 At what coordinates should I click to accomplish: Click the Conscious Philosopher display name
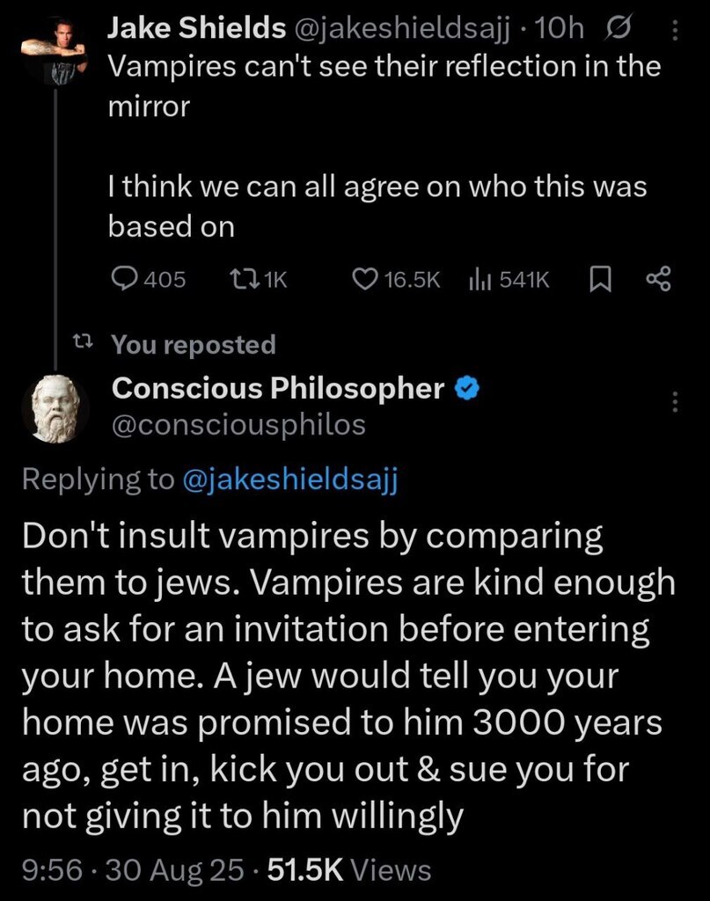278,388
